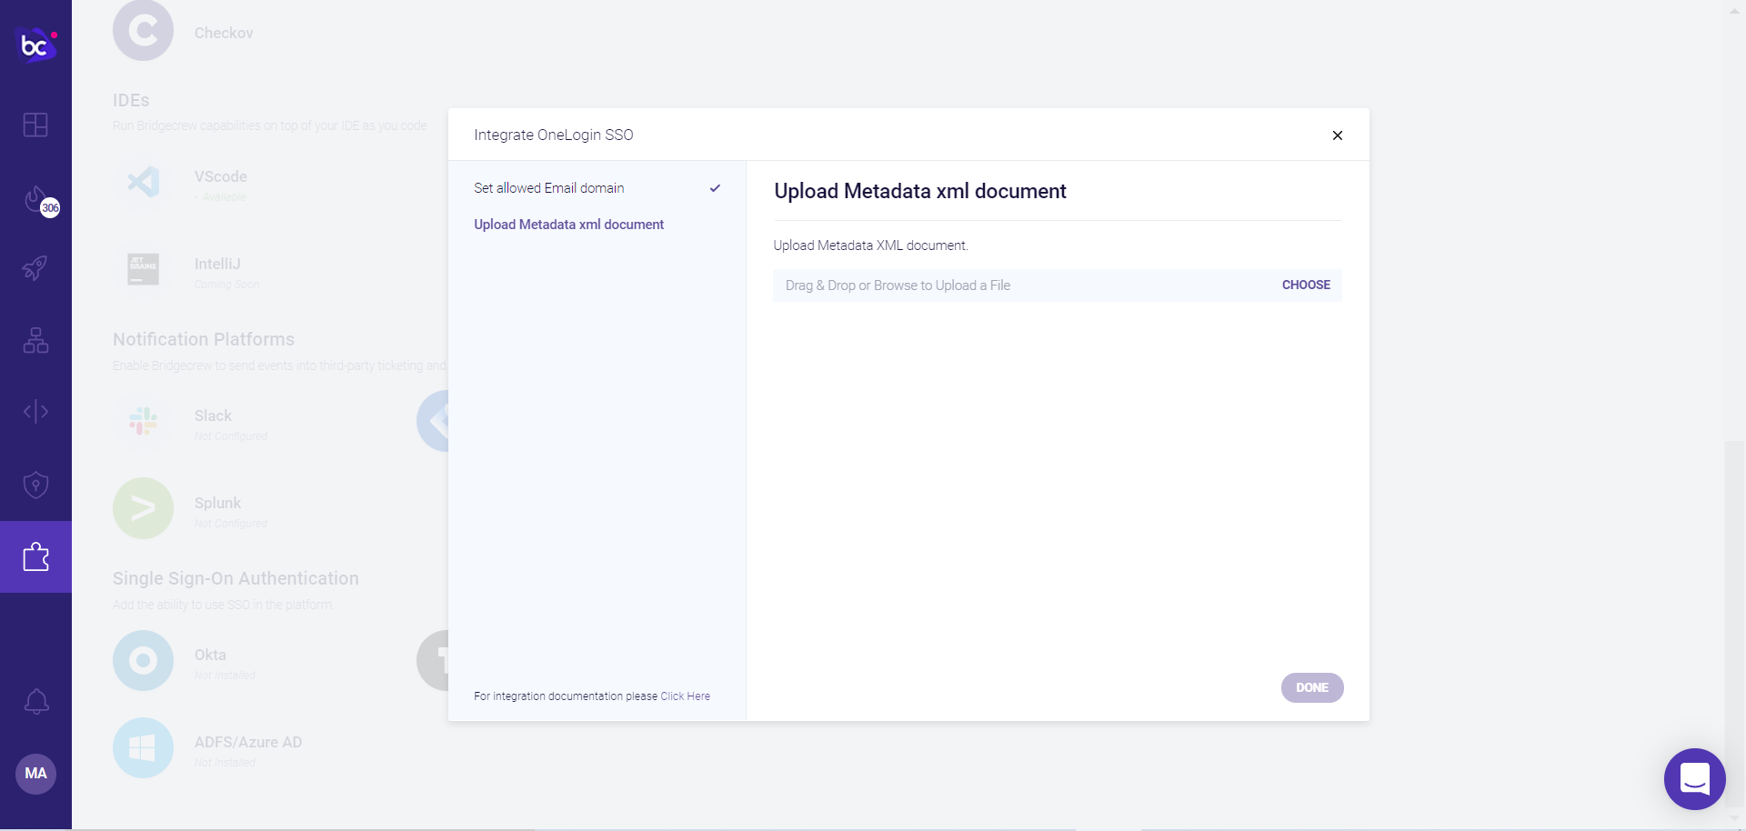Click the Notification Platforms heading

pyautogui.click(x=204, y=339)
